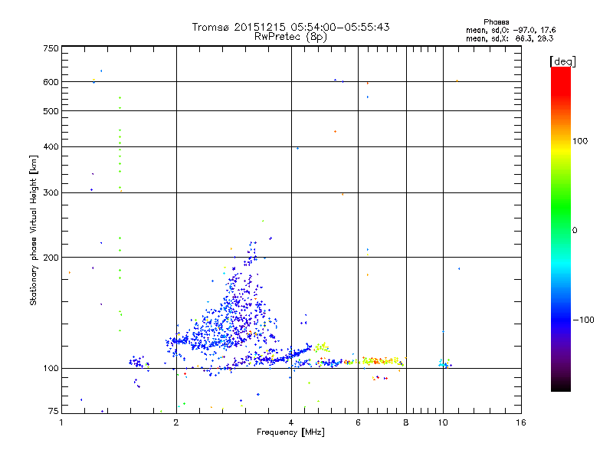Click the x-axis label "6"

point(358,422)
